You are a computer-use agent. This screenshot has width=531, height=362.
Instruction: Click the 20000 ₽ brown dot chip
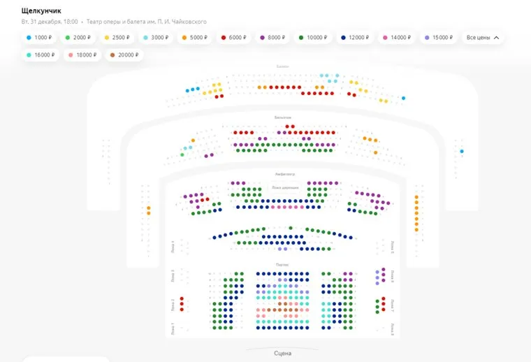click(x=124, y=55)
